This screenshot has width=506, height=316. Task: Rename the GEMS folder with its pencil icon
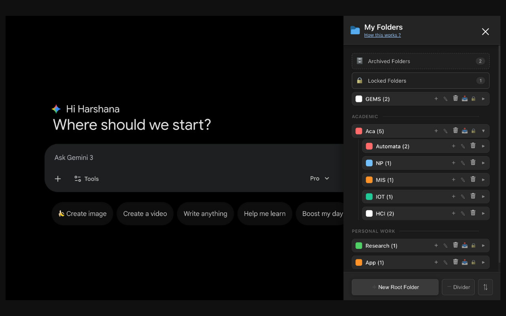coord(446,99)
